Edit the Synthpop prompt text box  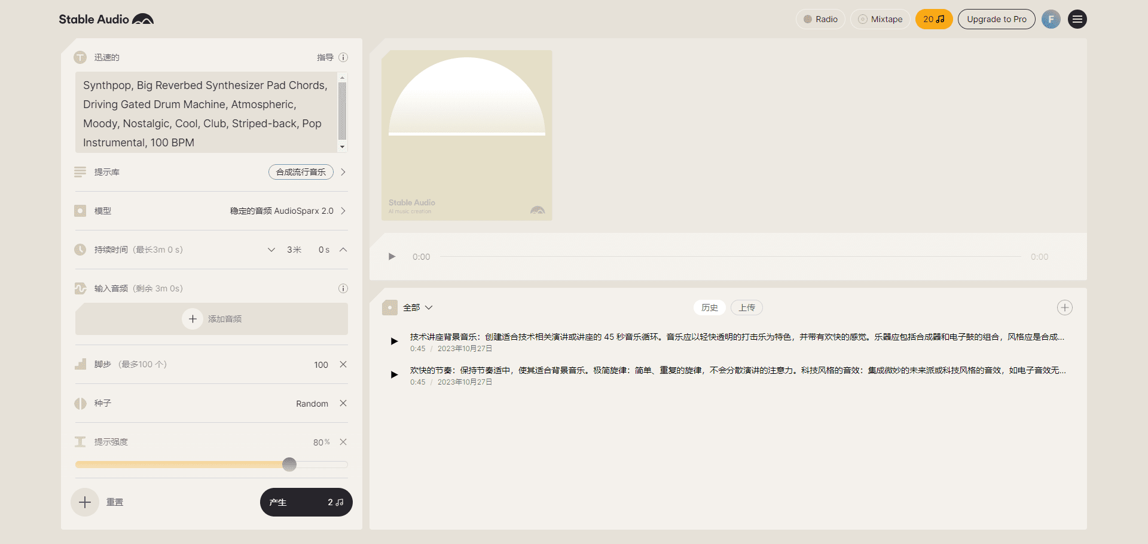point(206,113)
